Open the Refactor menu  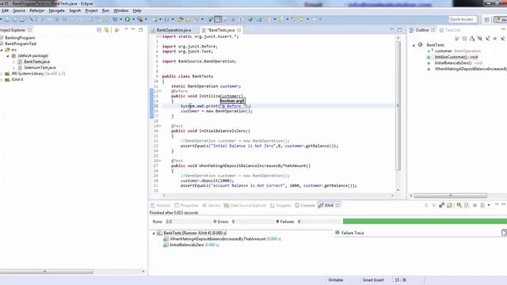tap(36, 10)
